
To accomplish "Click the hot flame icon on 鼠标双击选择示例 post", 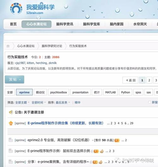I will pyautogui.click(x=96, y=151).
